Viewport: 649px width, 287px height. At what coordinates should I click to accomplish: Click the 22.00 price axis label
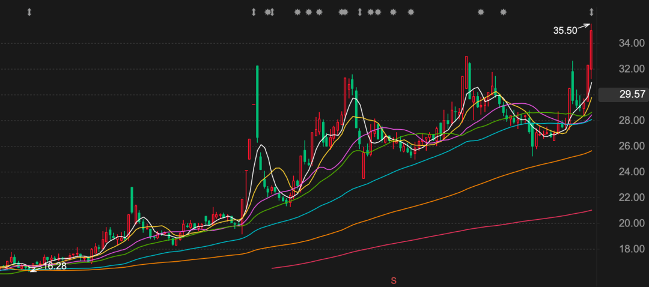[x=632, y=198]
